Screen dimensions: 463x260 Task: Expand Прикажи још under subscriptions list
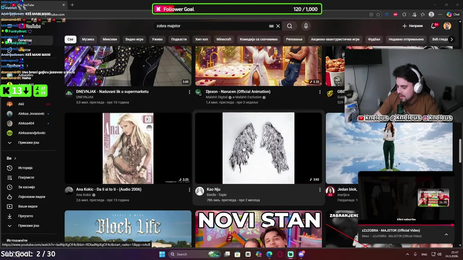click(28, 143)
